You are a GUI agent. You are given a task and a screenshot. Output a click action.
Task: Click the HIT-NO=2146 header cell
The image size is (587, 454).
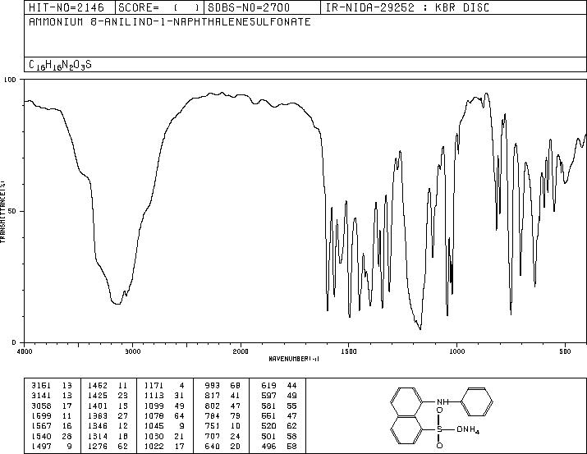(x=70, y=7)
